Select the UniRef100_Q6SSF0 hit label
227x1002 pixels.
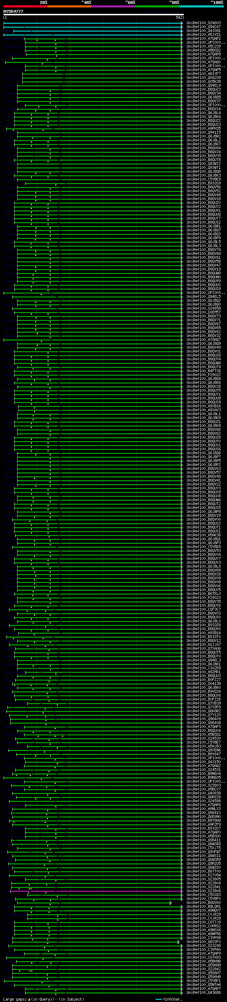point(204,942)
